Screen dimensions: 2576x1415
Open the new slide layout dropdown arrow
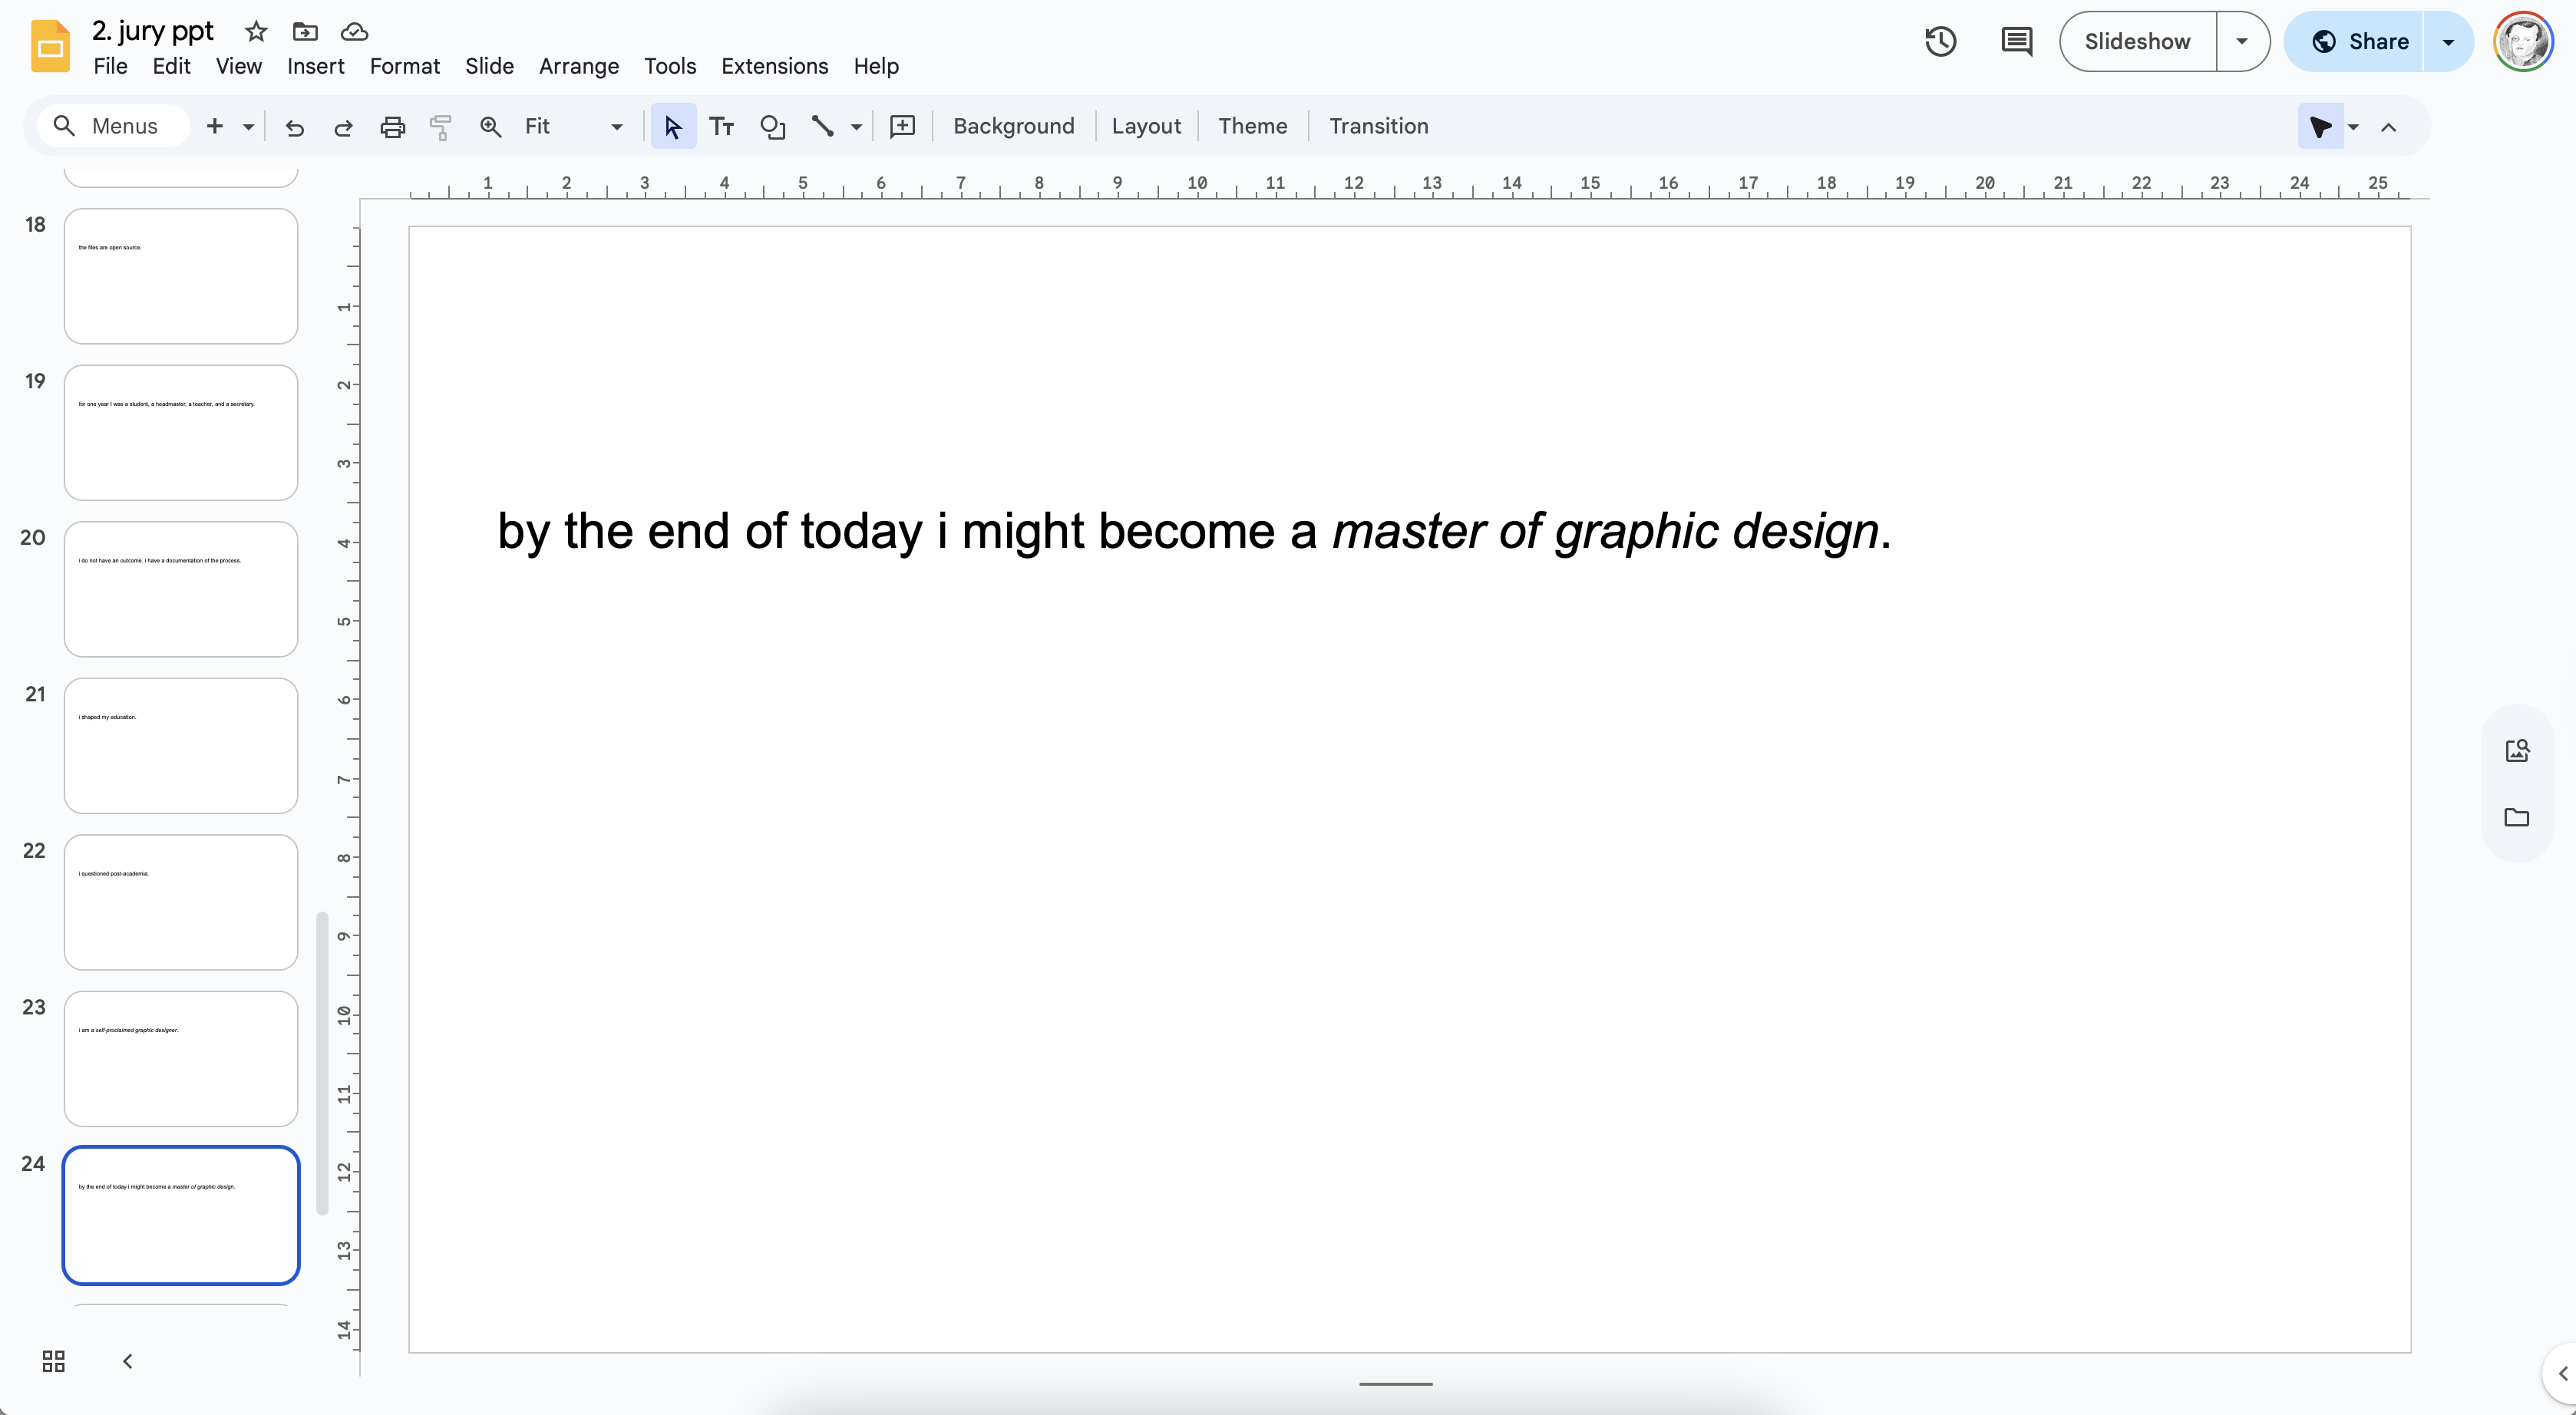click(248, 127)
